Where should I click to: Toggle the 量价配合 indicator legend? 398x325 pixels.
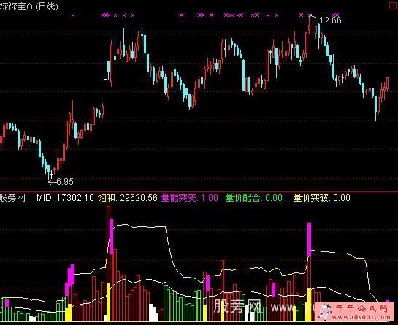tap(254, 197)
